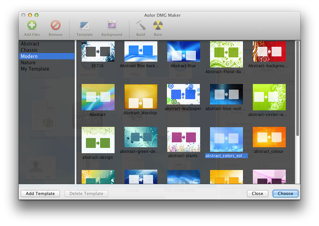This screenshot has width=319, height=226.
Task: Open the Nature template category
Action: pyautogui.click(x=28, y=63)
